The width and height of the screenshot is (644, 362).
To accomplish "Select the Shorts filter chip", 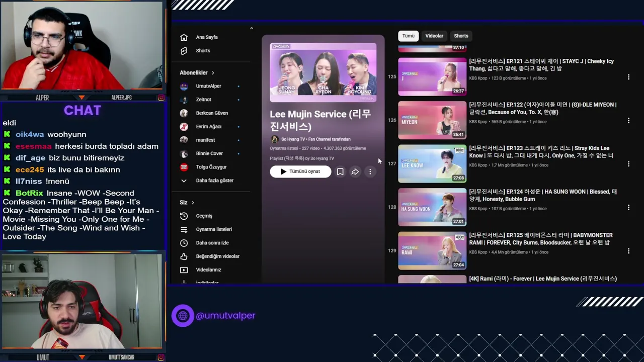I will coord(461,36).
